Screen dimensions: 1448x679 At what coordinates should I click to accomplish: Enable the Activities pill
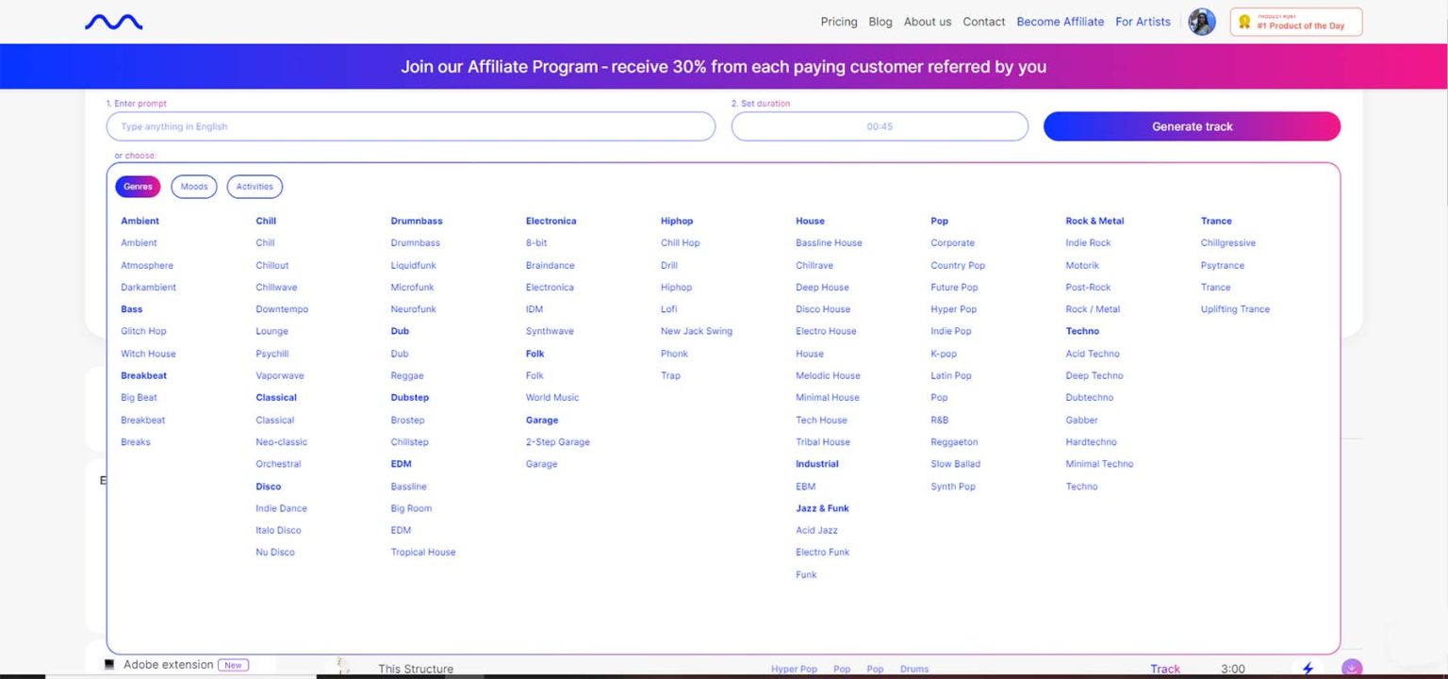point(254,186)
